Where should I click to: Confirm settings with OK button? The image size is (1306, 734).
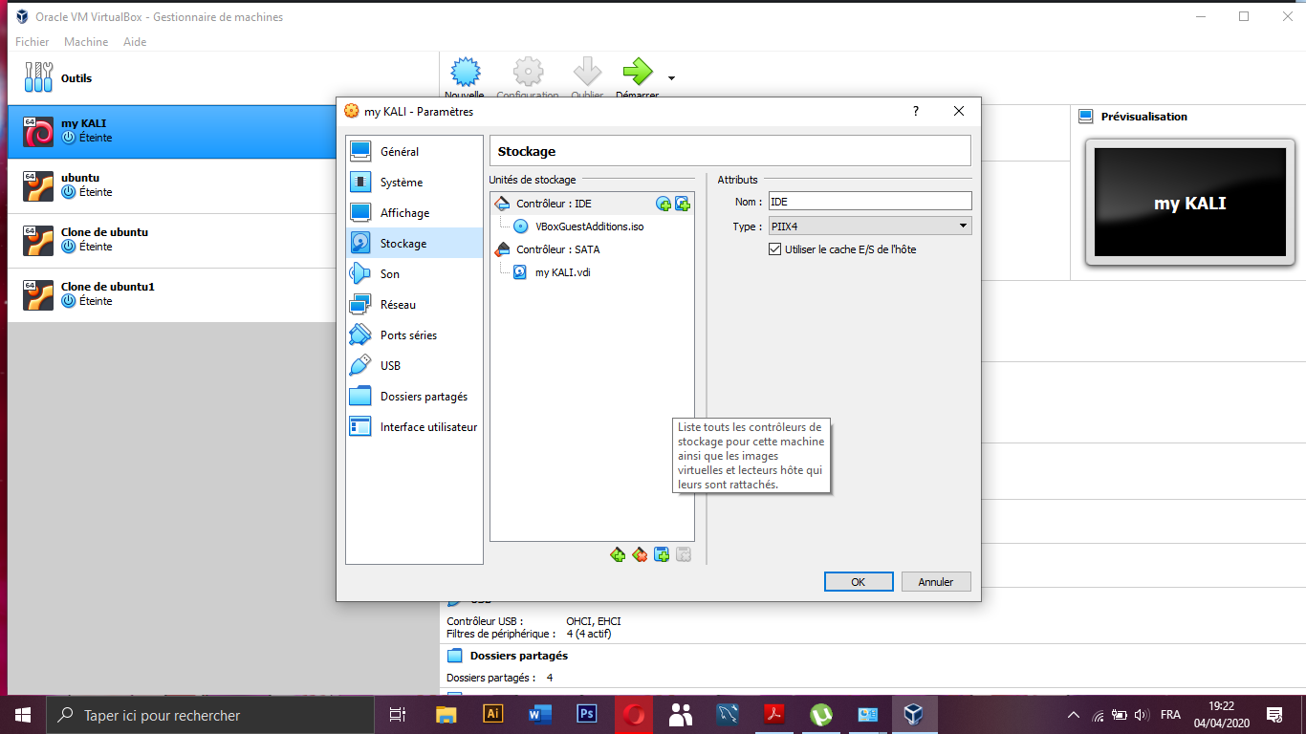(858, 581)
